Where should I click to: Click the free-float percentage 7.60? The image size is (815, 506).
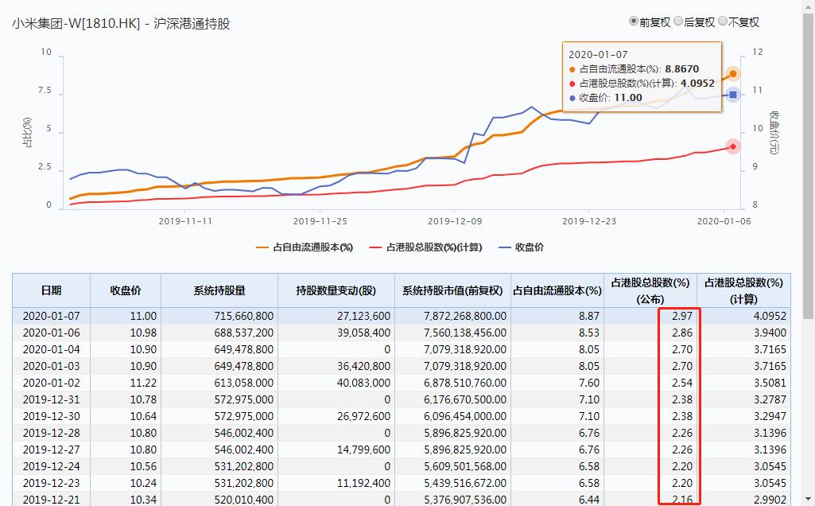589,382
